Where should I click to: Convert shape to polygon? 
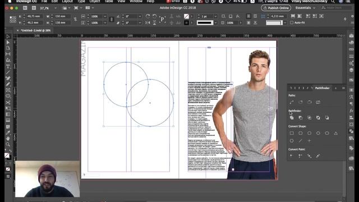pyautogui.click(x=292, y=141)
